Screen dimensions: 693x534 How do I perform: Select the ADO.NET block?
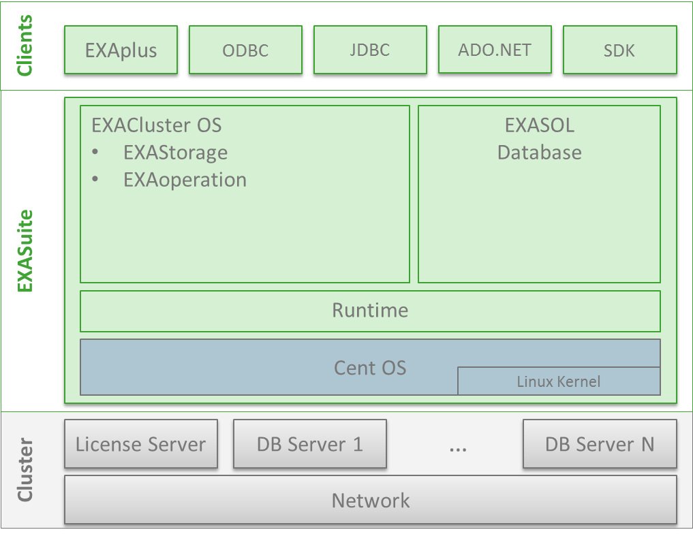tap(495, 49)
